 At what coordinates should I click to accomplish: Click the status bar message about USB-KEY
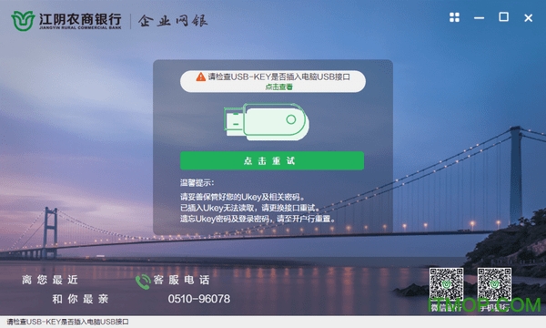pos(68,322)
